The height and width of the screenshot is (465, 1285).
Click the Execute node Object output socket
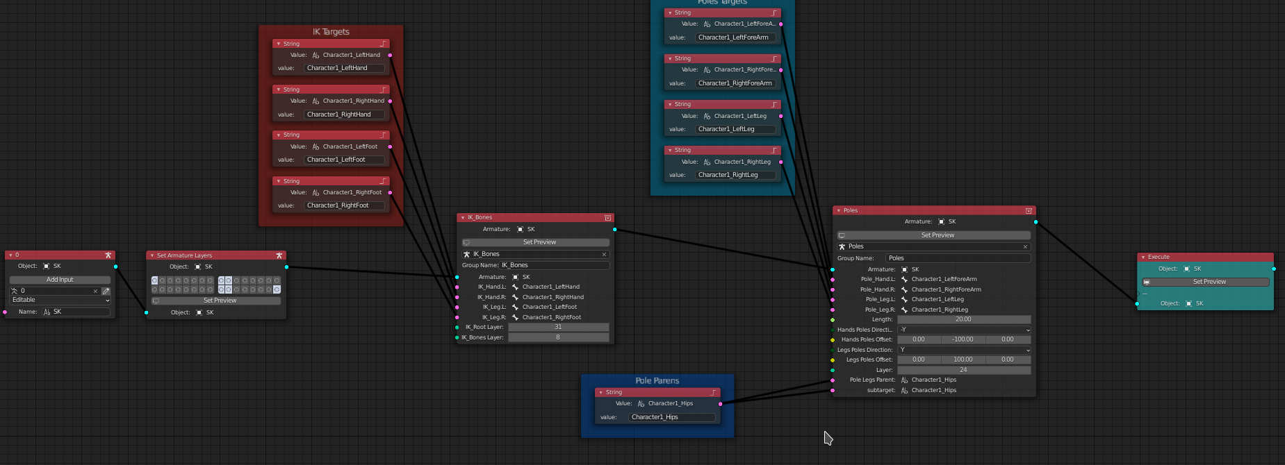click(1274, 269)
